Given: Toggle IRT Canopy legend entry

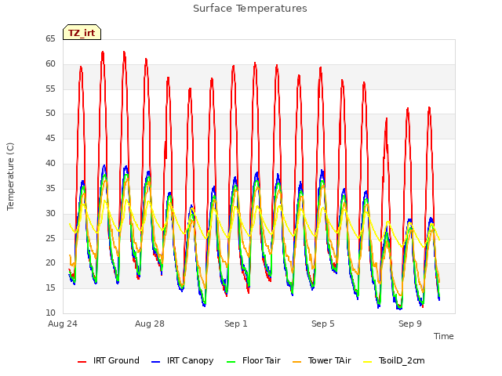Looking at the screenshot, I should [x=183, y=360].
